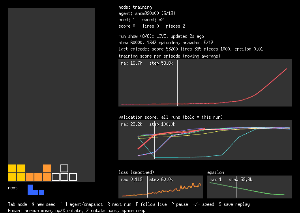
Task: Click the white step marker in loss chart
Action: tap(147, 187)
